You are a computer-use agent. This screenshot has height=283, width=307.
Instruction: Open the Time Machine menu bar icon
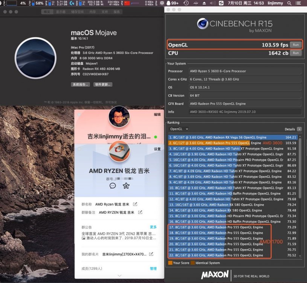click(186, 3)
